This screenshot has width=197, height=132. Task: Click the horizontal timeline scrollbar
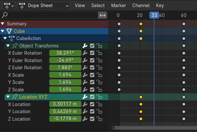tap(154, 128)
